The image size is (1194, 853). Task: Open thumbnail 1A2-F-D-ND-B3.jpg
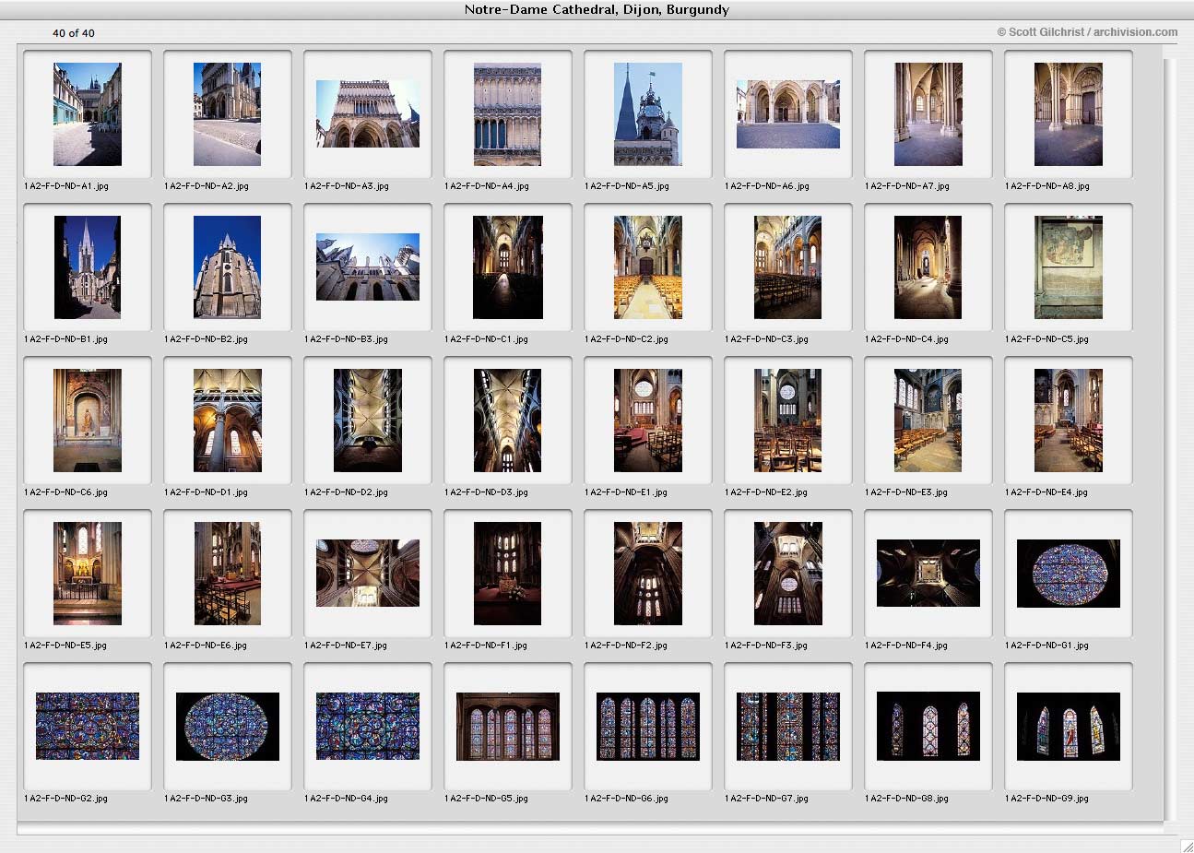point(368,267)
